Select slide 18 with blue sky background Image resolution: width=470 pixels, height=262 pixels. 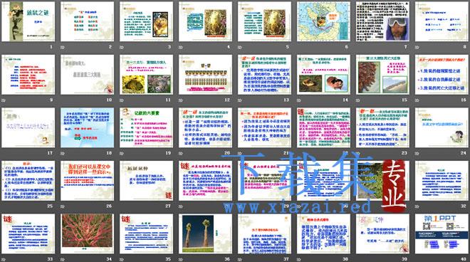click(87, 127)
